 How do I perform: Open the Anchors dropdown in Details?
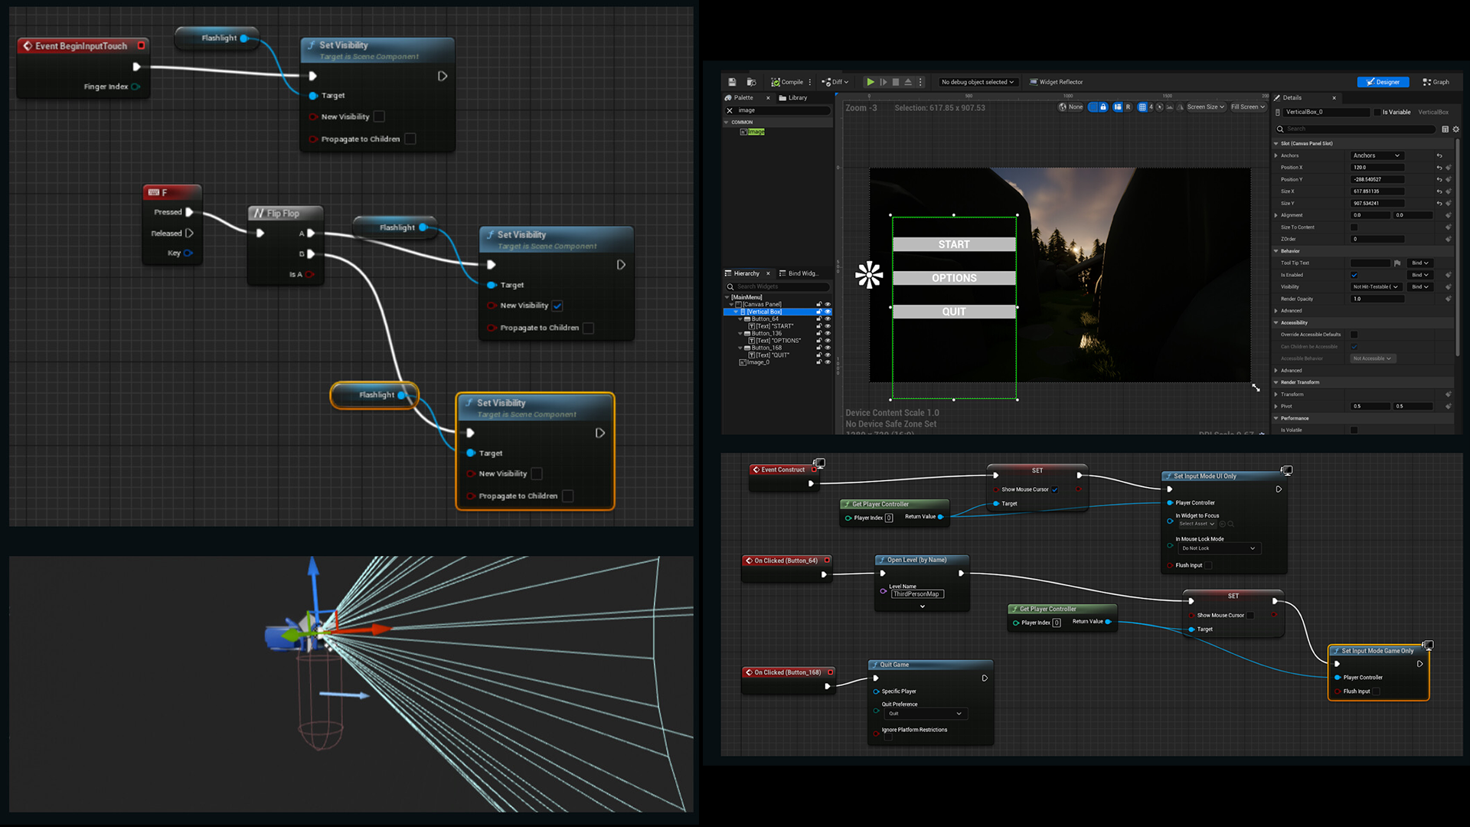click(x=1377, y=155)
